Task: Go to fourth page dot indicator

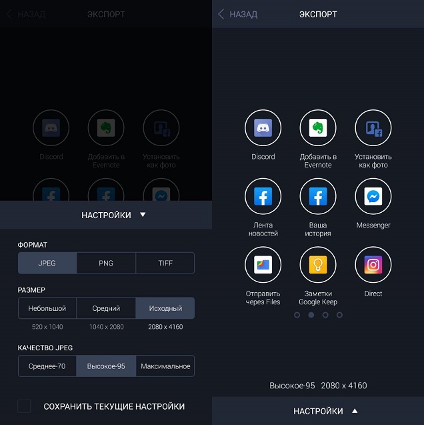Action: pos(339,315)
